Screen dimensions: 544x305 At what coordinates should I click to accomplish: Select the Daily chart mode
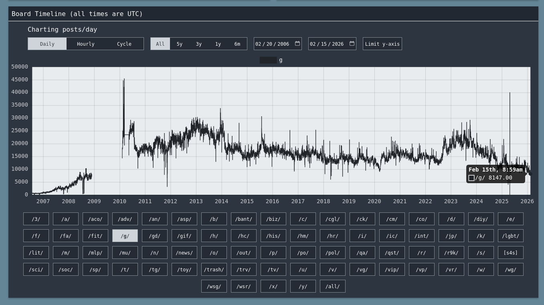click(x=47, y=44)
